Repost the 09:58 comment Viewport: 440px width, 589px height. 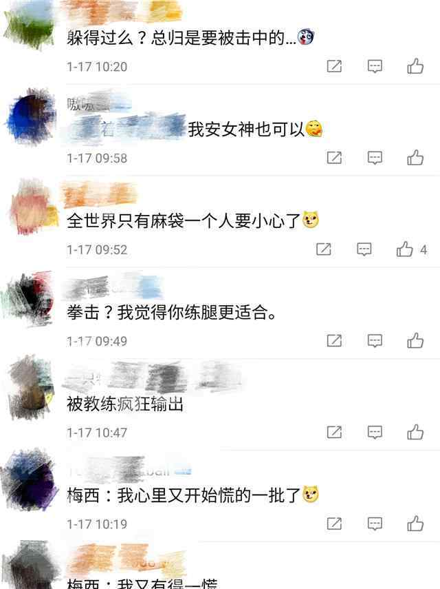point(334,158)
